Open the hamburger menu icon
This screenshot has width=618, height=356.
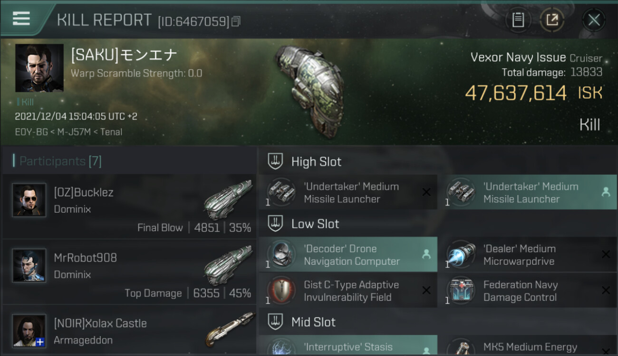[21, 19]
